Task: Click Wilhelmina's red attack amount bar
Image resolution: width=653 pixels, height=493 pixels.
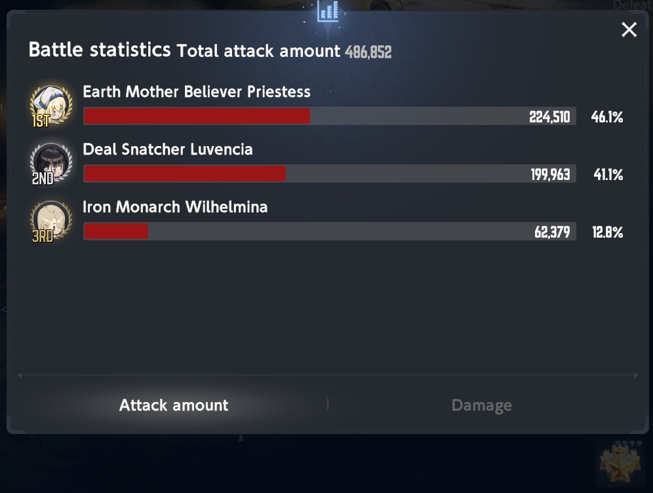Action: 116,231
